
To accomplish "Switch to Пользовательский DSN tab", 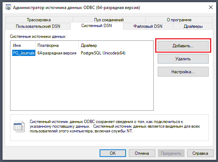I will click(38, 26).
